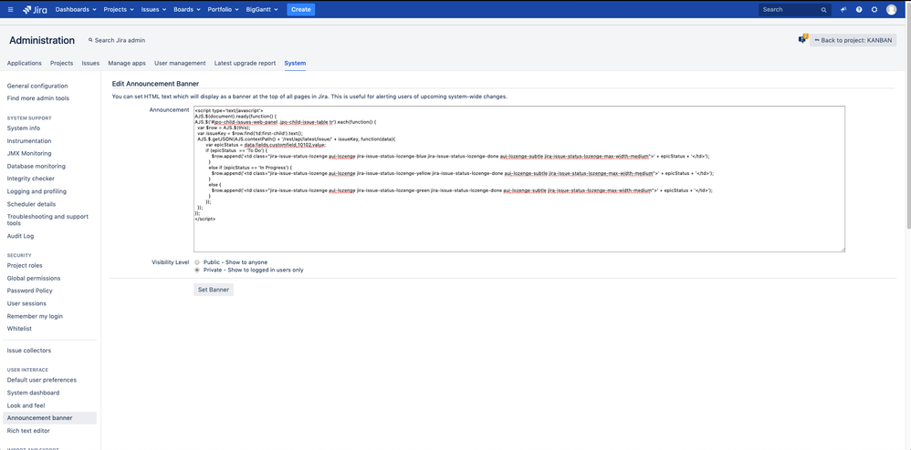The width and height of the screenshot is (911, 450).
Task: Click the Create button
Action: point(301,9)
